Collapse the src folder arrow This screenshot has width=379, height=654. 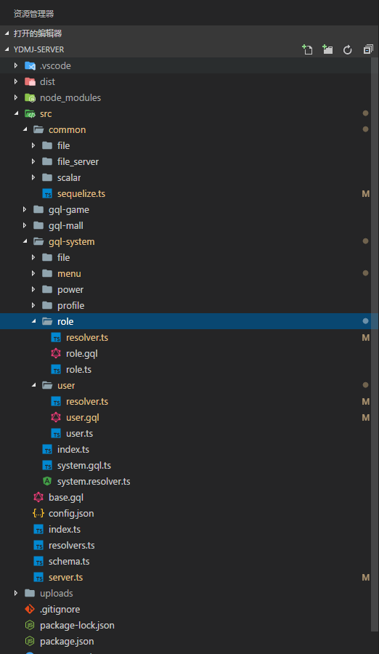[16, 113]
